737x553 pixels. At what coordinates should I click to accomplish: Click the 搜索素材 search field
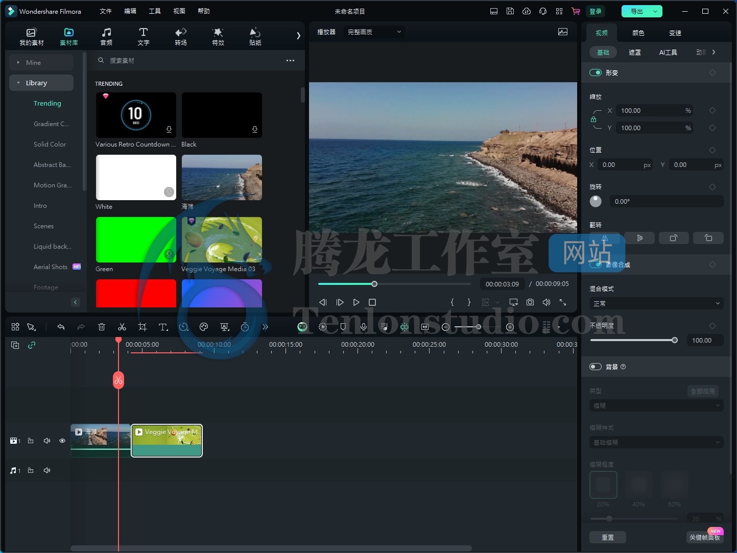pyautogui.click(x=189, y=60)
